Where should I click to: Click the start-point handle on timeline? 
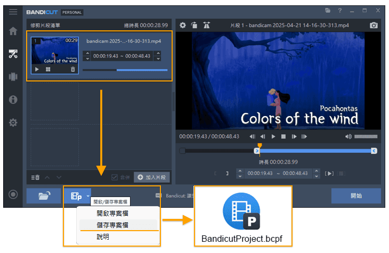pos(257,151)
